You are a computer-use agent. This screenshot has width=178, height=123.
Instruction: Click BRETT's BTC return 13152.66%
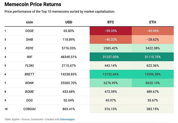[x=111, y=74]
